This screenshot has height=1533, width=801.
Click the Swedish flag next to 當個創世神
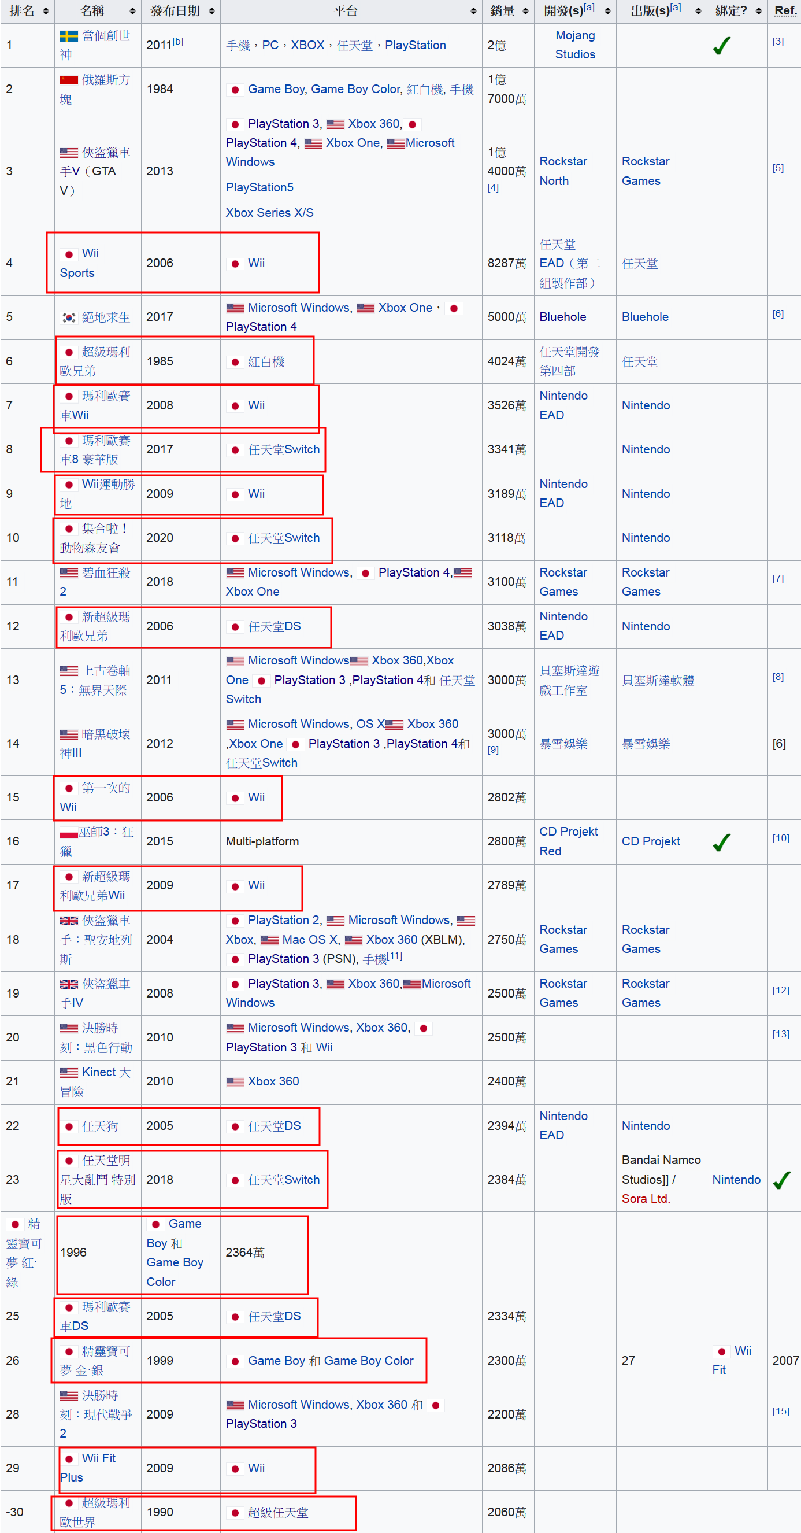(x=69, y=36)
